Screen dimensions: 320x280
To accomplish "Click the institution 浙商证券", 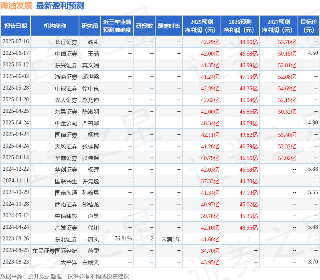I will coord(66,77).
